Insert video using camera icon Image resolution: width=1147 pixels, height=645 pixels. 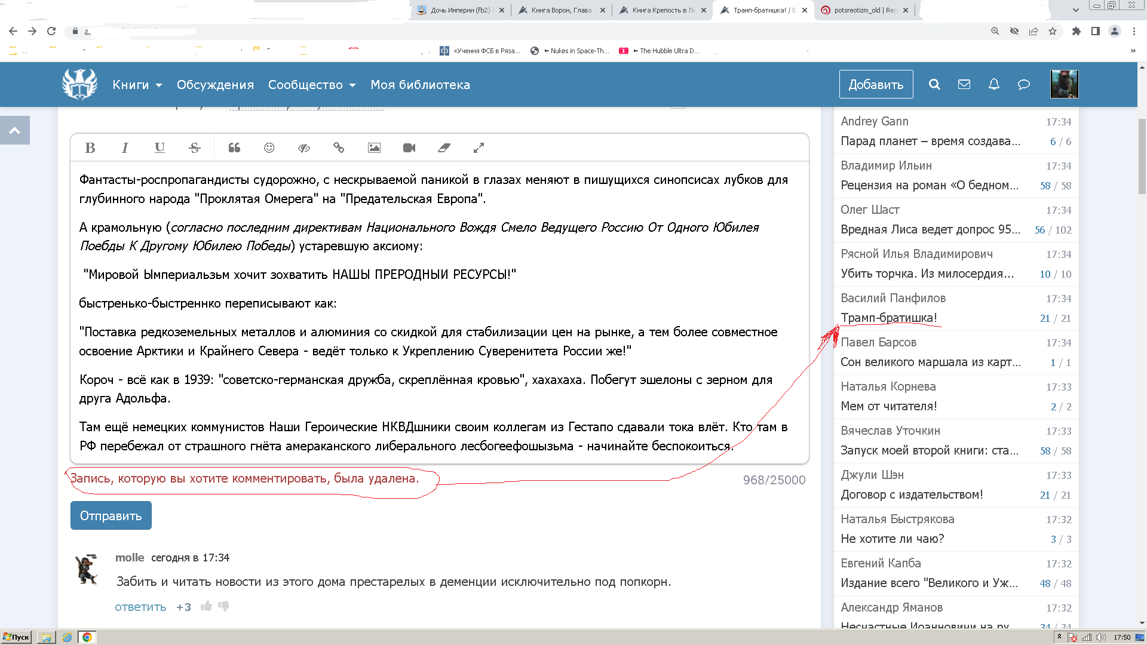[x=409, y=148]
